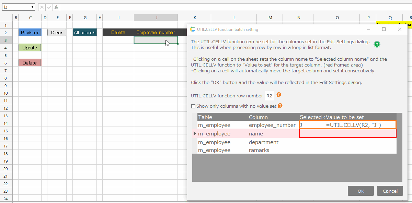Click the Register button on the sheet

tap(30, 33)
